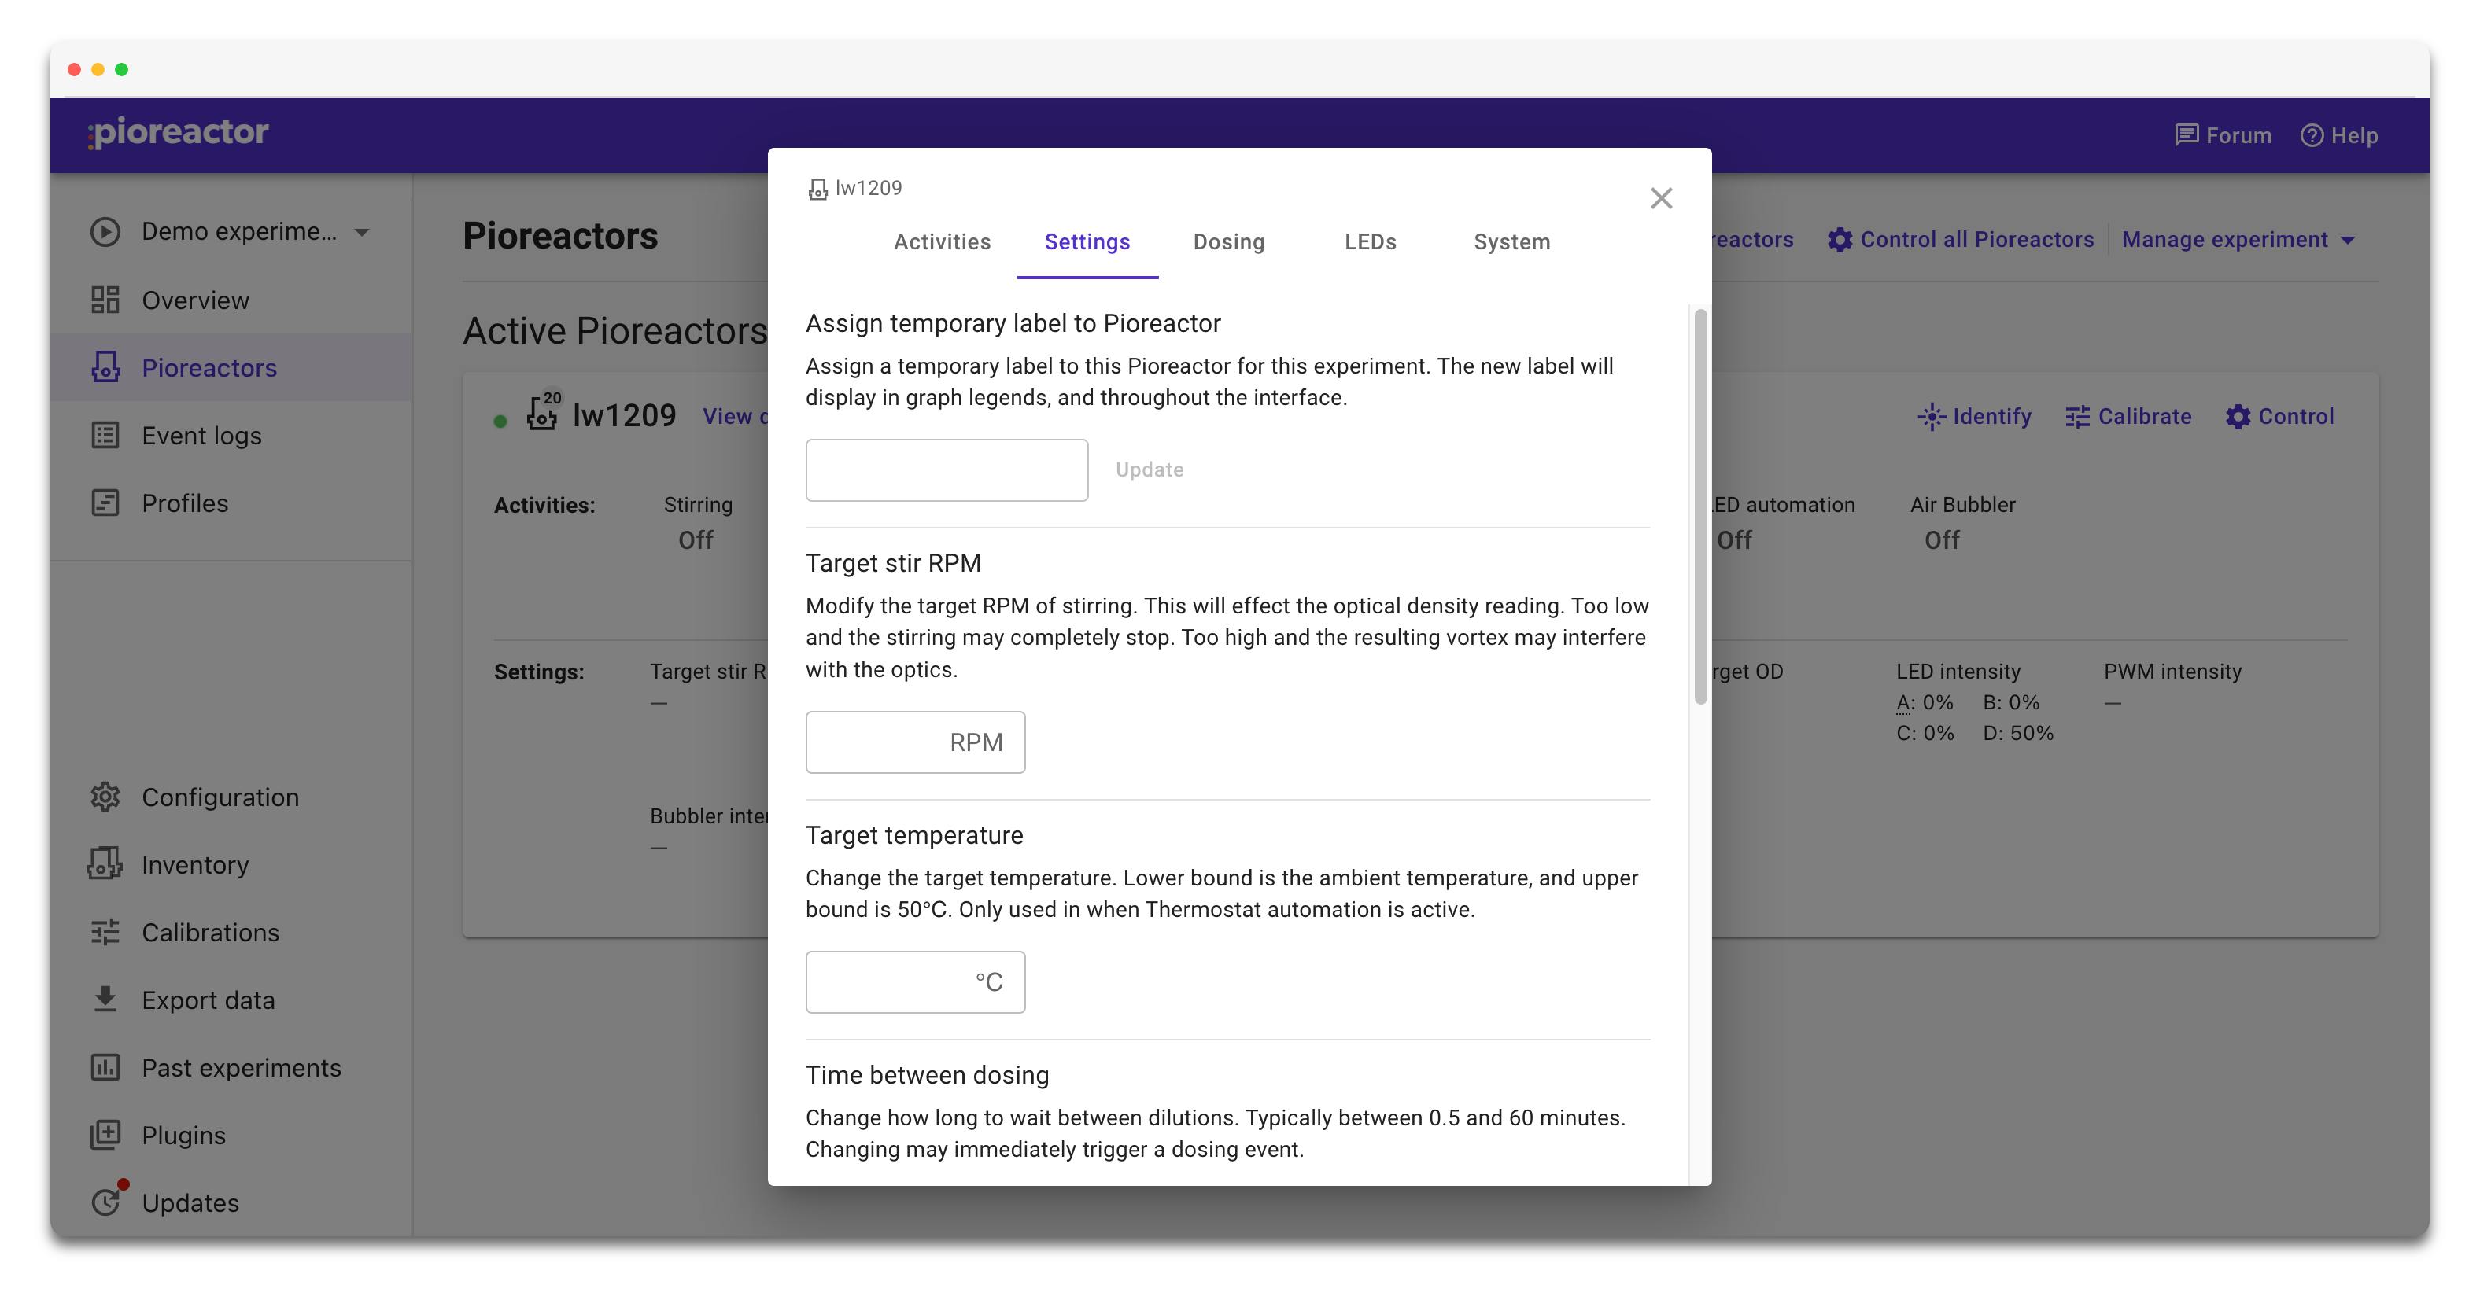This screenshot has height=1296, width=2480.
Task: Click the "Air Bubbler" activity label
Action: pyautogui.click(x=1962, y=505)
